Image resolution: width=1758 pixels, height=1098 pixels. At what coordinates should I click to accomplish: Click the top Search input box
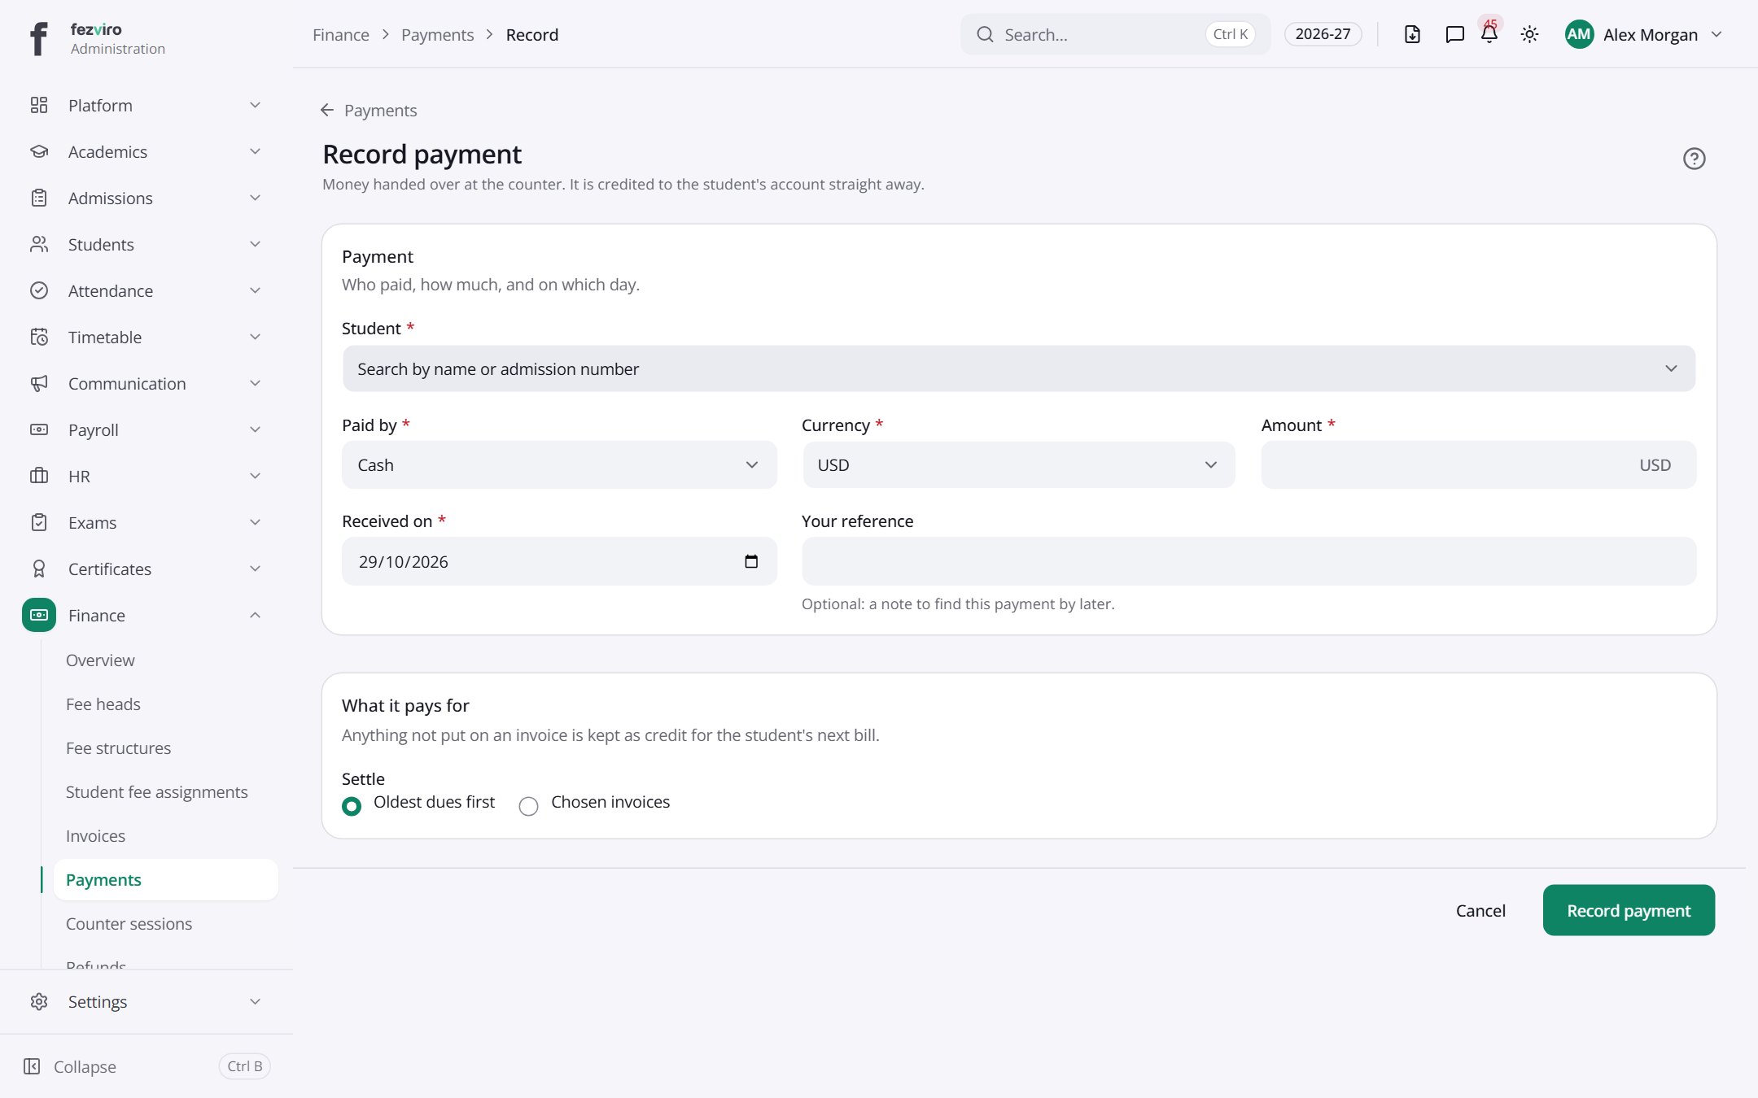[1114, 34]
